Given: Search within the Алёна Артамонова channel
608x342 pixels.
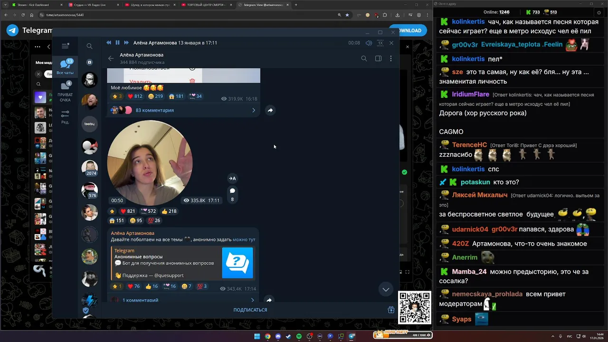Looking at the screenshot, I should click(x=364, y=58).
